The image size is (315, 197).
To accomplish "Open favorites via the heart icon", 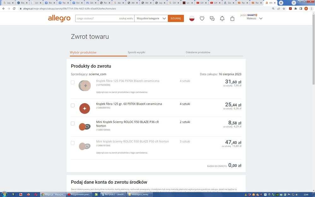I will pos(202,19).
